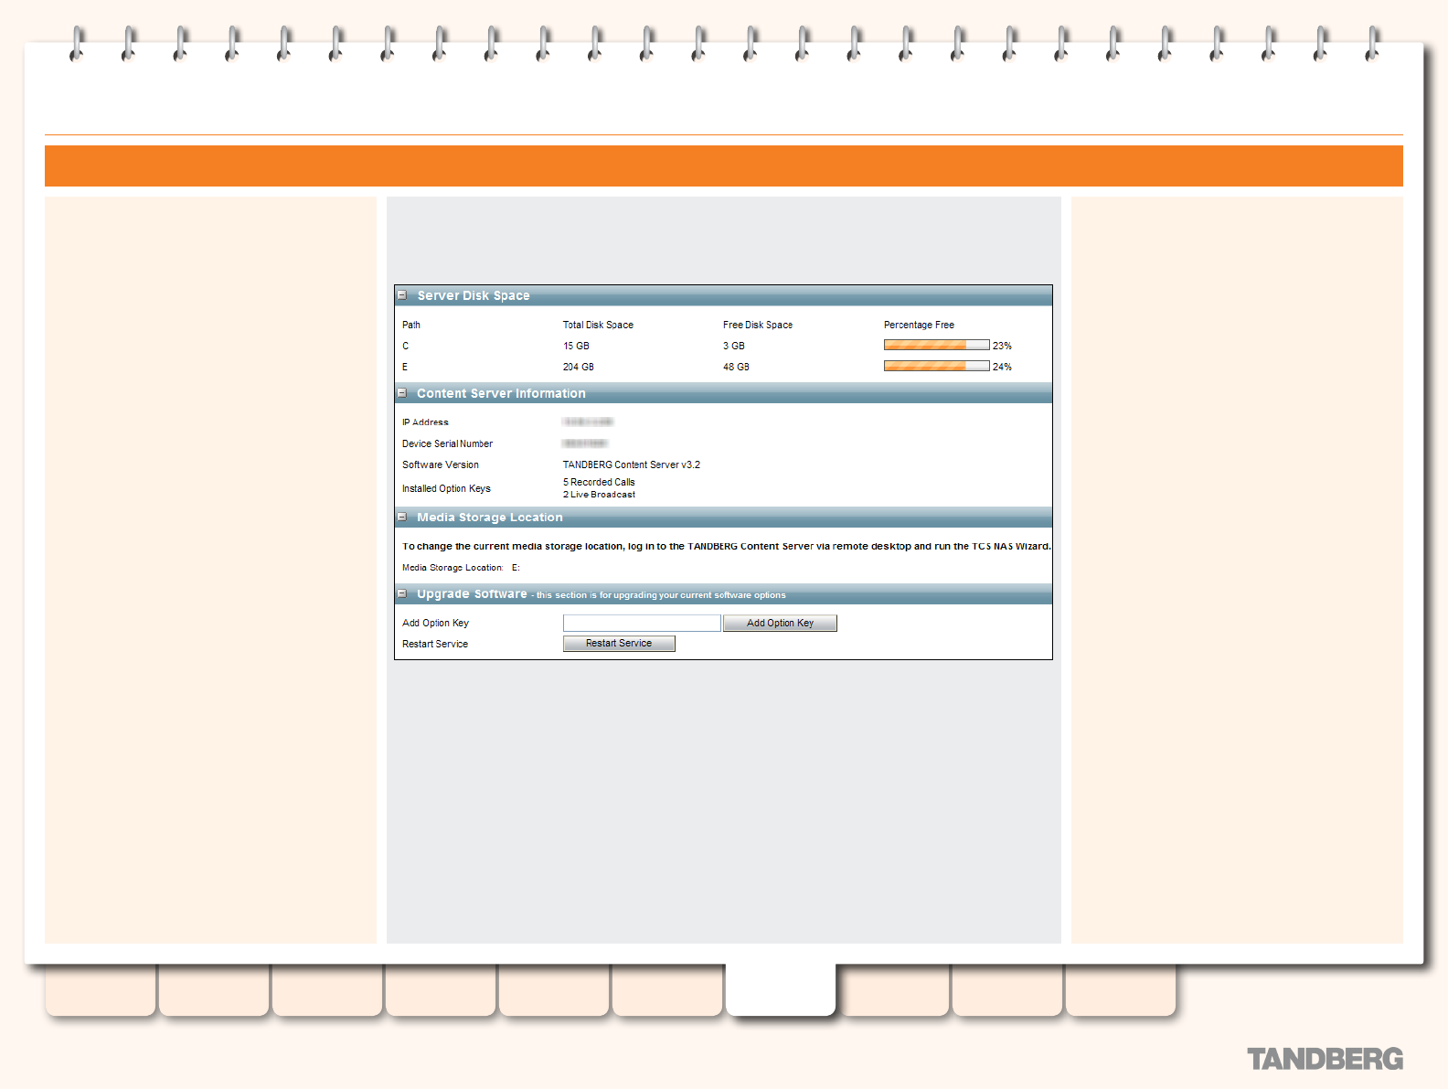Click the "IP Address" label

(x=425, y=422)
